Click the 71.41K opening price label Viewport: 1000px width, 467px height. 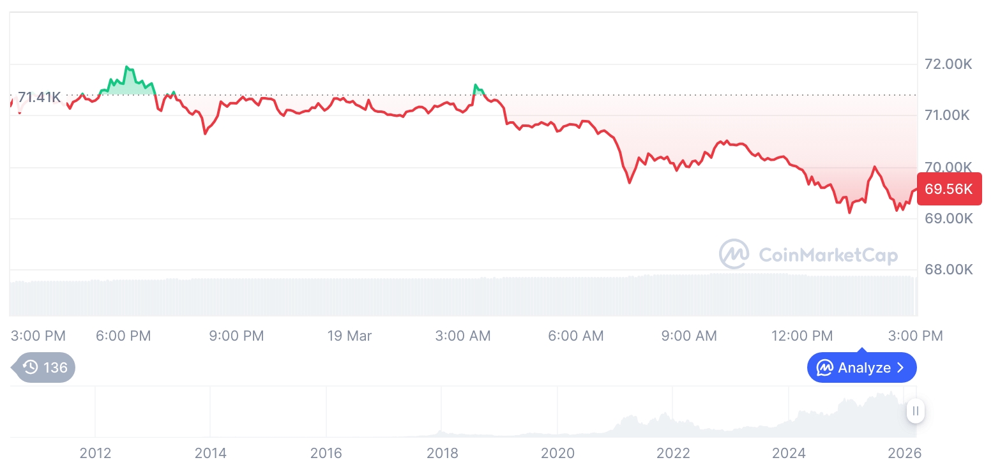pyautogui.click(x=39, y=98)
